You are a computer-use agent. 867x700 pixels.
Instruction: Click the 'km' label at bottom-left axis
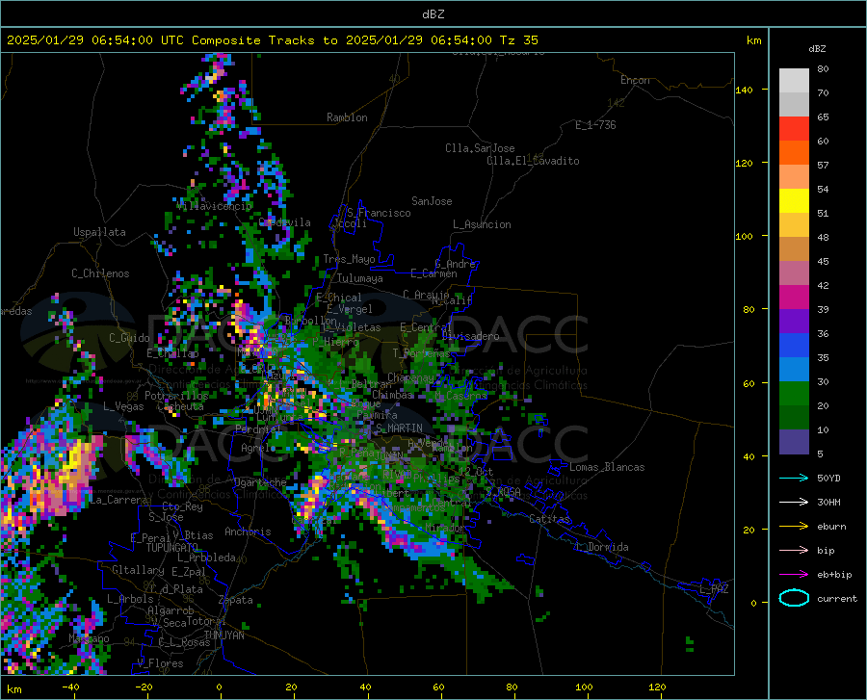tap(13, 689)
